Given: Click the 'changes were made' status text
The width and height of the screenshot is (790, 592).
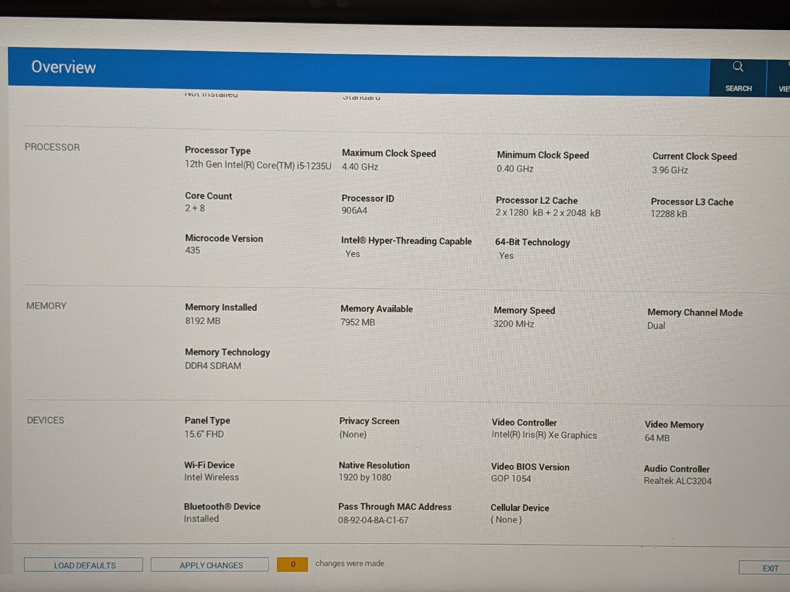Looking at the screenshot, I should tap(350, 563).
